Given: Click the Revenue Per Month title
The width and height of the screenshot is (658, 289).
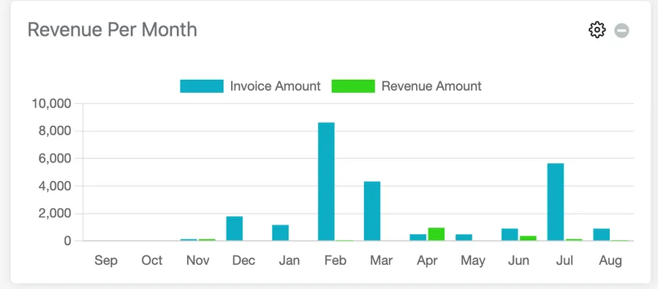Looking at the screenshot, I should [112, 30].
